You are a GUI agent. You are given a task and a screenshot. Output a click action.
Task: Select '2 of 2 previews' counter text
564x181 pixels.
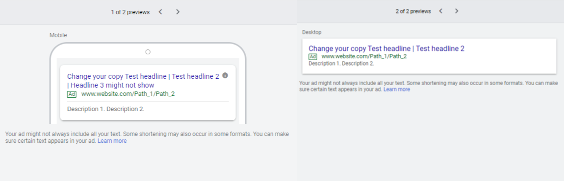click(x=413, y=11)
